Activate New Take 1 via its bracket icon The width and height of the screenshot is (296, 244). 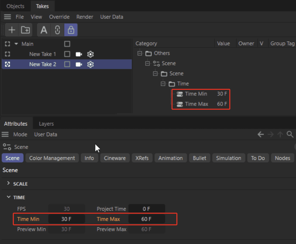coord(7,54)
